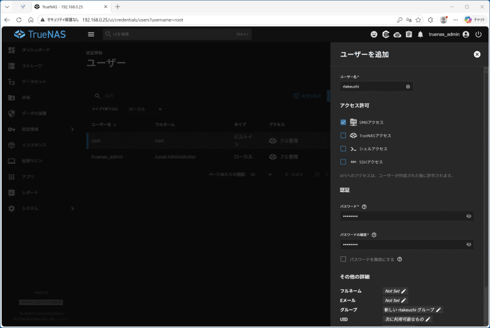The width and height of the screenshot is (490, 328).
Task: Open the alerts bell icon
Action: (x=420, y=34)
